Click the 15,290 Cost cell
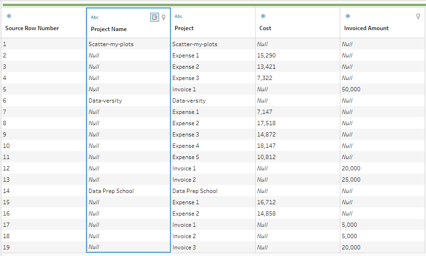426x256 pixels. coord(267,56)
